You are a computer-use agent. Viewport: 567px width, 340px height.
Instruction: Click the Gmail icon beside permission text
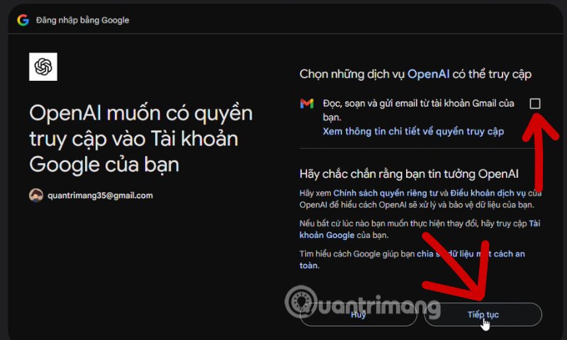pos(307,103)
